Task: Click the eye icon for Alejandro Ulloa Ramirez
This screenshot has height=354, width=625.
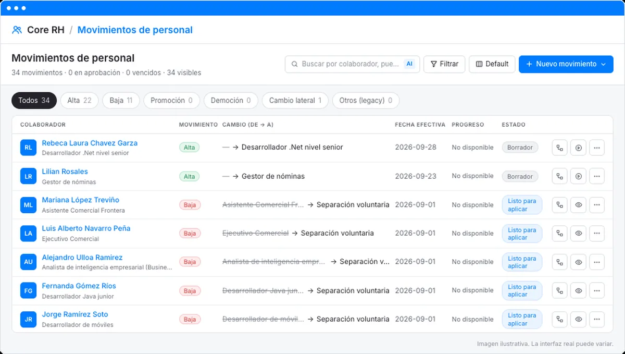Action: coord(578,262)
